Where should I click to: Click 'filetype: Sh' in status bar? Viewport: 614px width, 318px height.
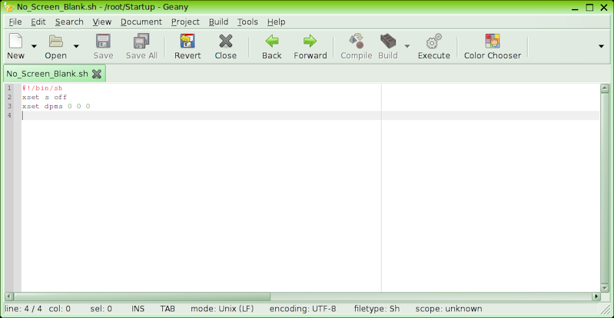click(x=377, y=309)
